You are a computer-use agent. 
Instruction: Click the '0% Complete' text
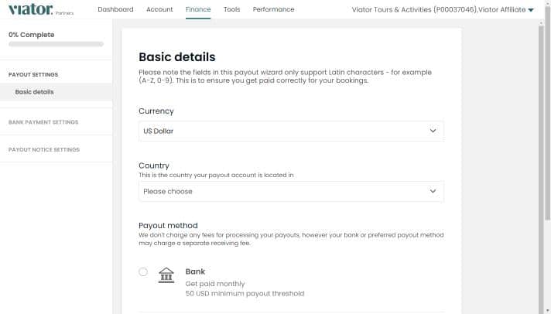(32, 35)
